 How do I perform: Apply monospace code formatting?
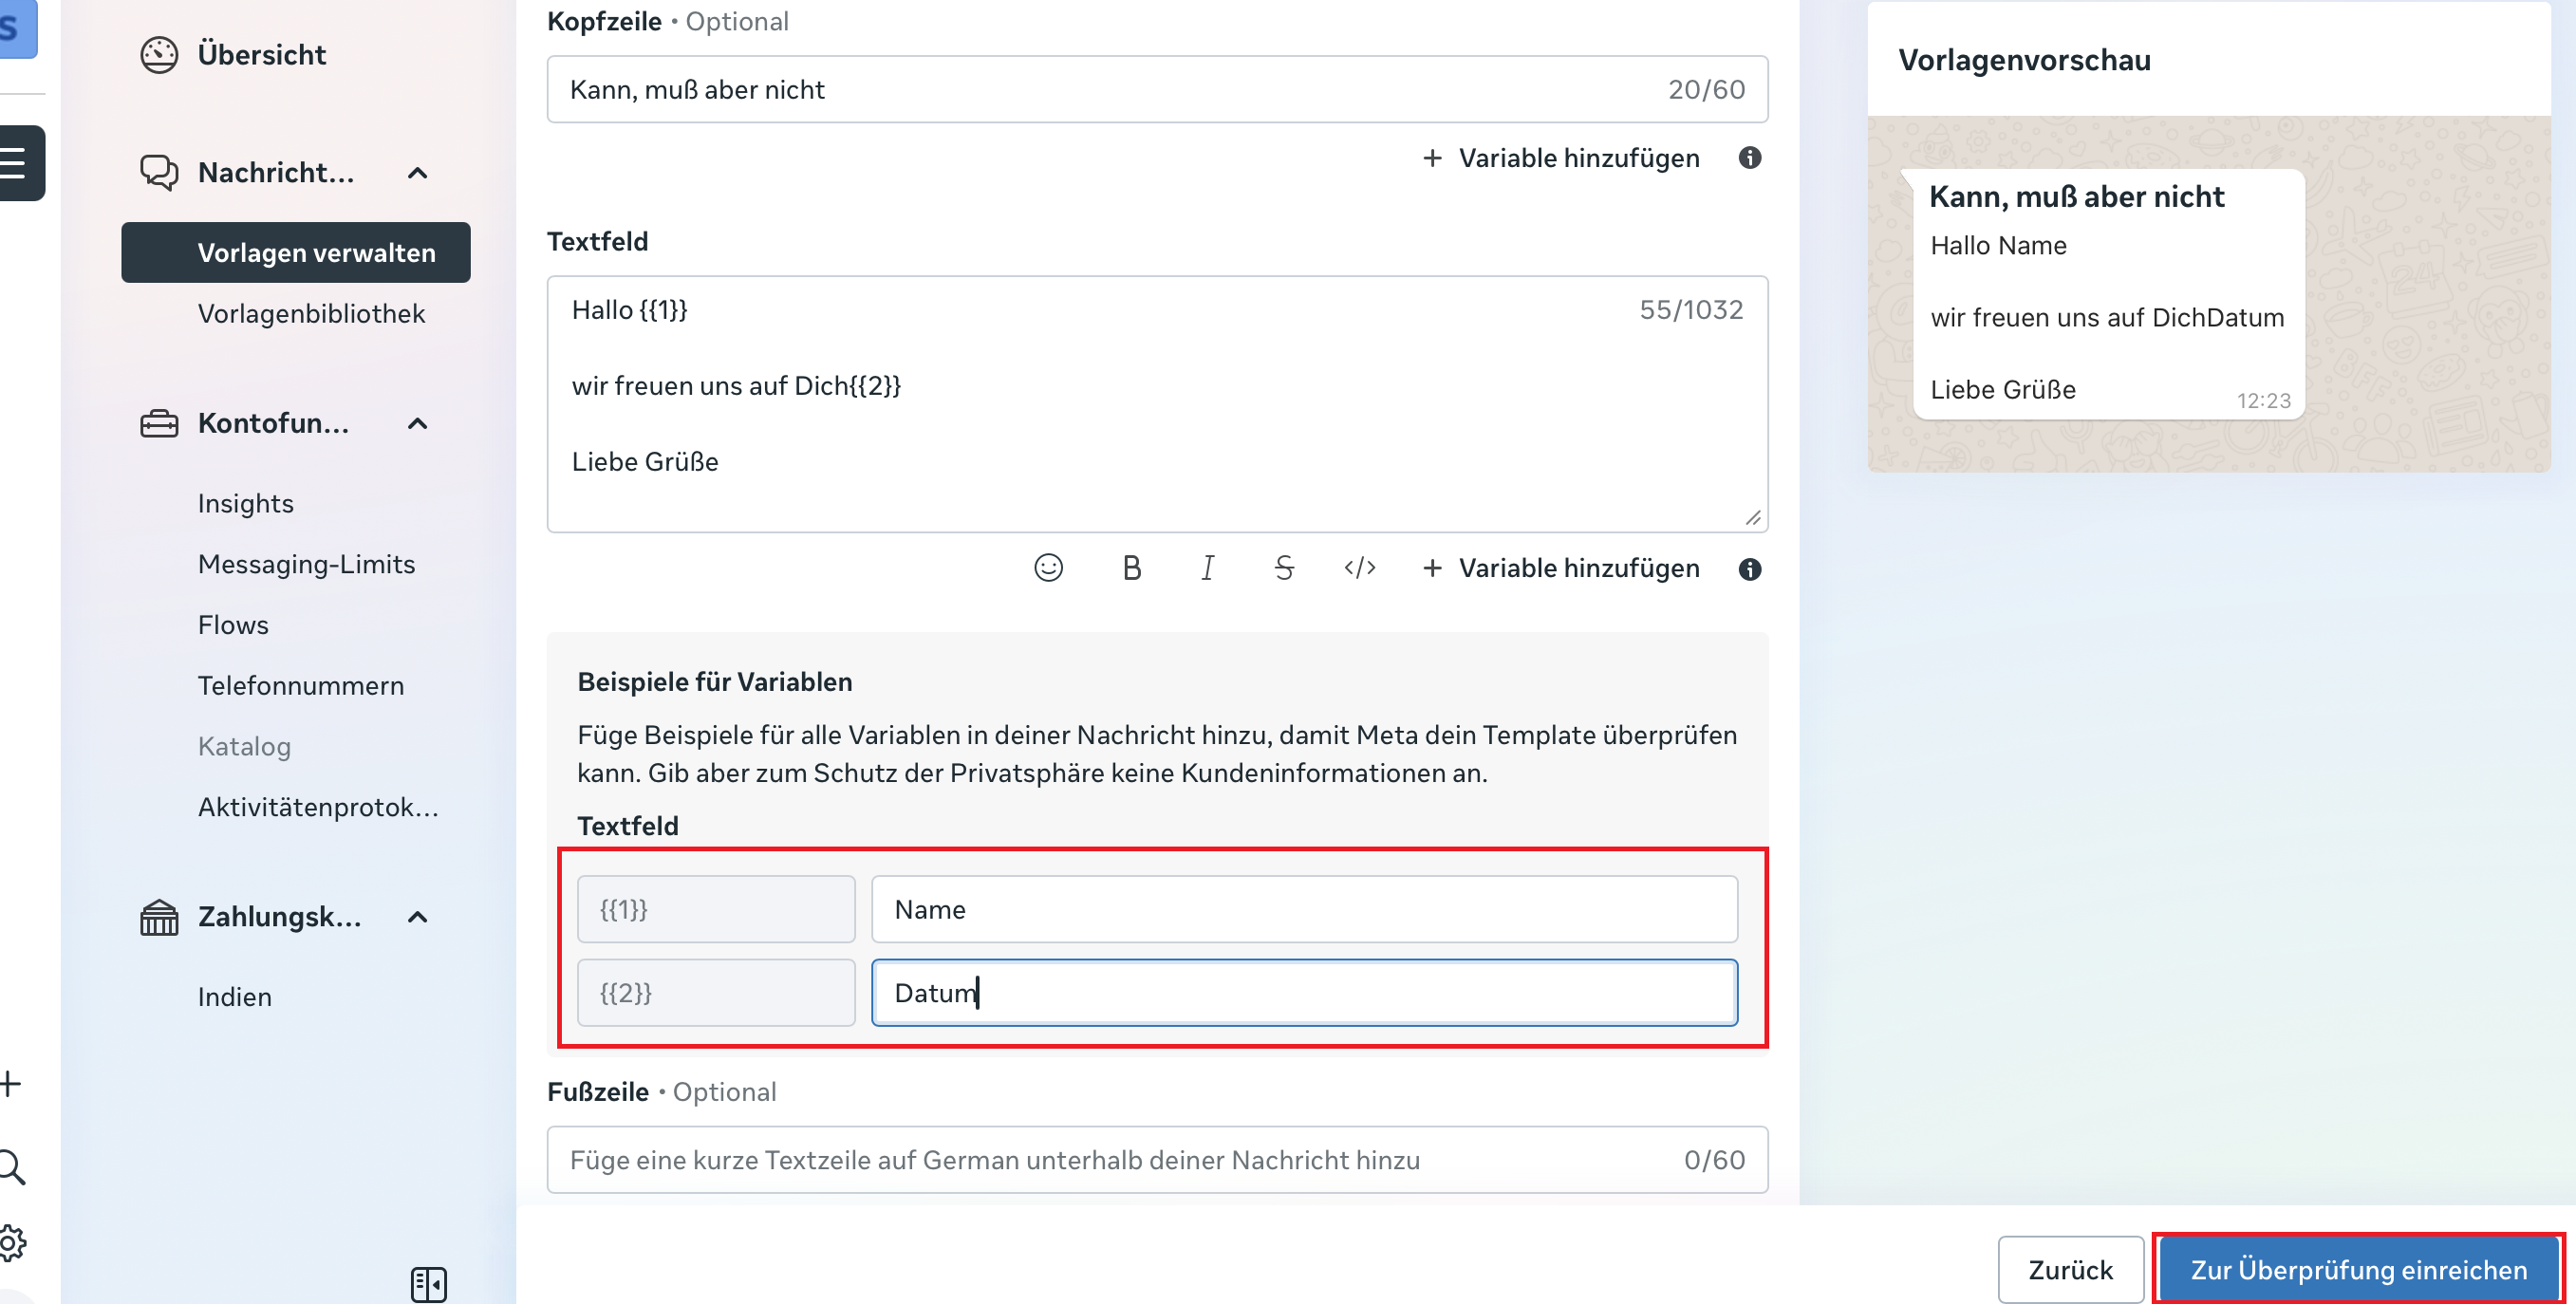(x=1360, y=568)
